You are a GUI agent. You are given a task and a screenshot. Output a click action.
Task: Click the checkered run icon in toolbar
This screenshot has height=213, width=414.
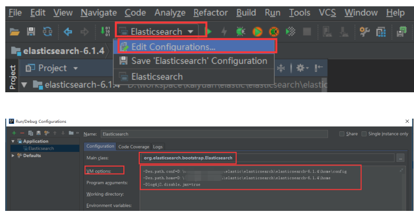coord(291,32)
